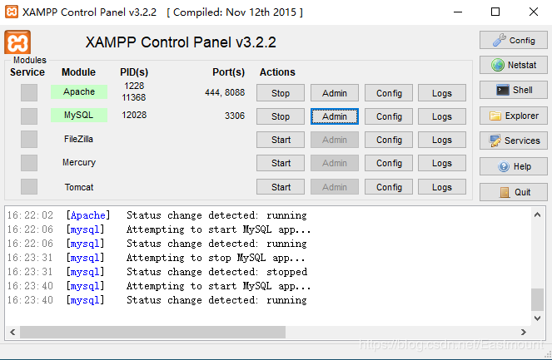Select the Apache module label

(79, 91)
